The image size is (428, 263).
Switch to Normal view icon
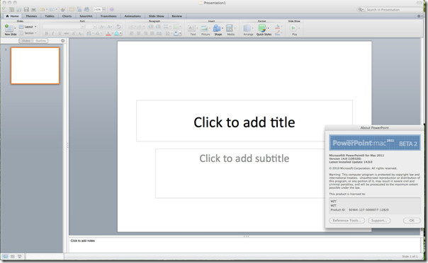tap(5, 257)
